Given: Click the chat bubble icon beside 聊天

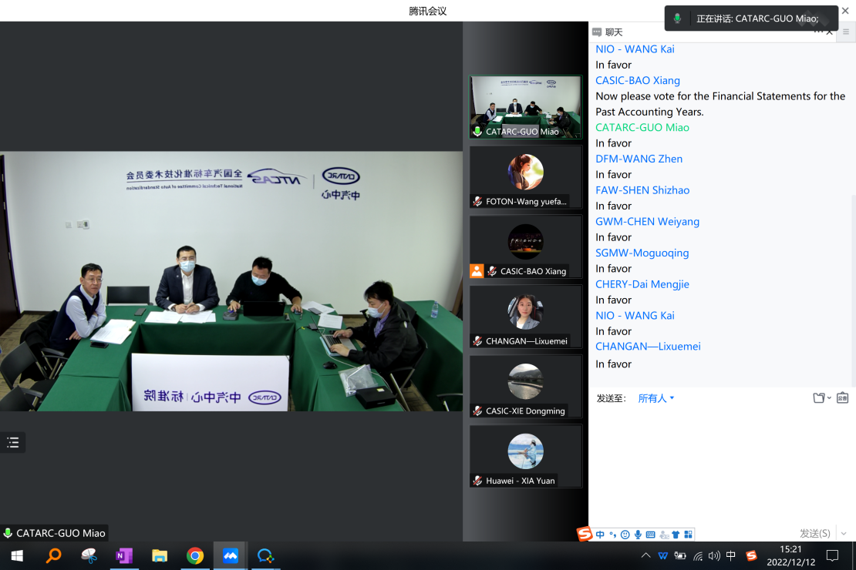Looking at the screenshot, I should (598, 32).
